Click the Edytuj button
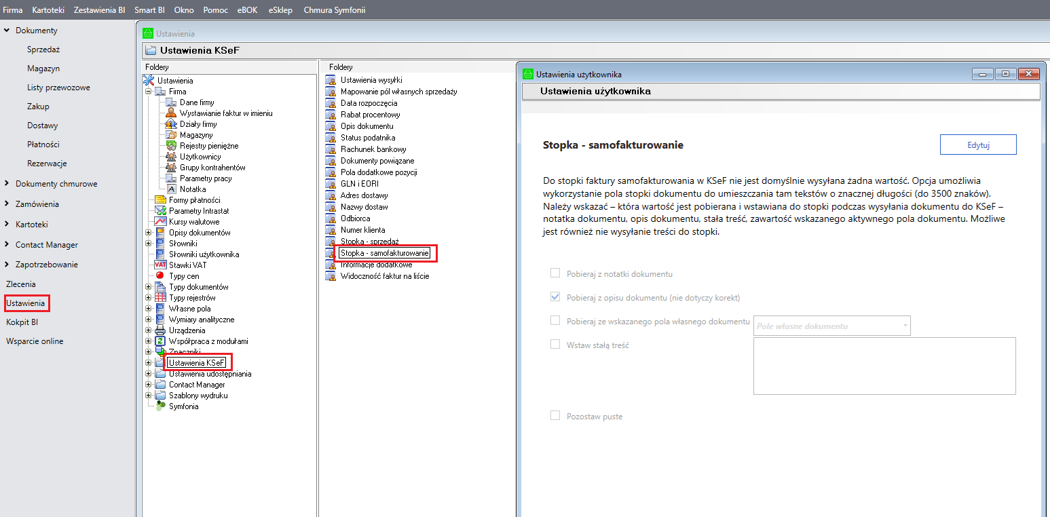 coord(978,145)
